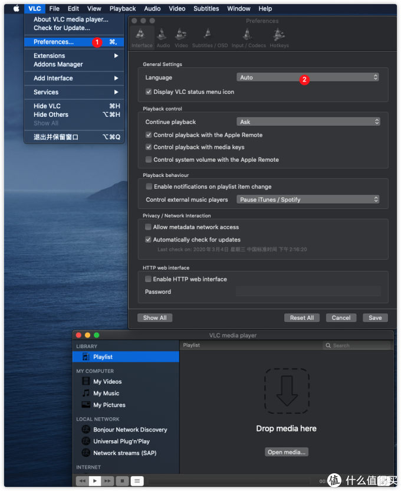The width and height of the screenshot is (401, 491).
Task: Open the Subtitles menu
Action: tap(206, 8)
